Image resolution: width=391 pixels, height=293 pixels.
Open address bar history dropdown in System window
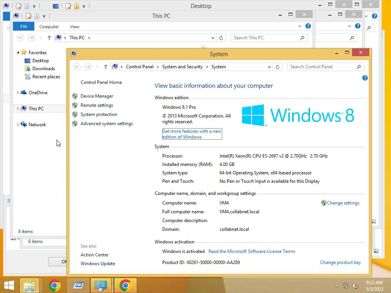[x=269, y=67]
